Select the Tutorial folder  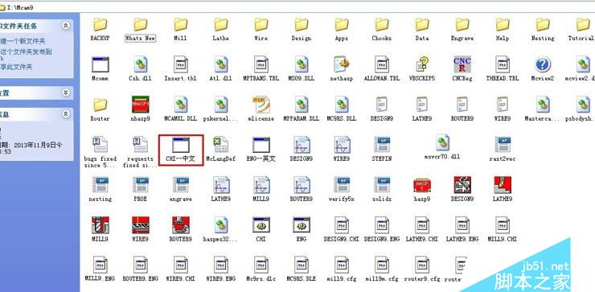coord(583,25)
